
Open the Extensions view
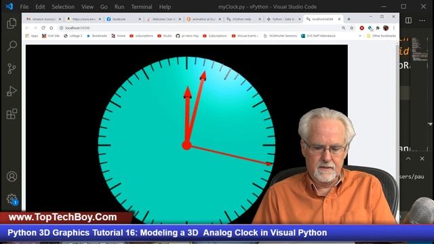12,114
